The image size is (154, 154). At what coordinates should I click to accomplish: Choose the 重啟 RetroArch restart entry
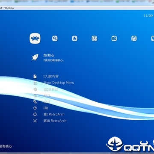pyautogui.click(x=54, y=114)
